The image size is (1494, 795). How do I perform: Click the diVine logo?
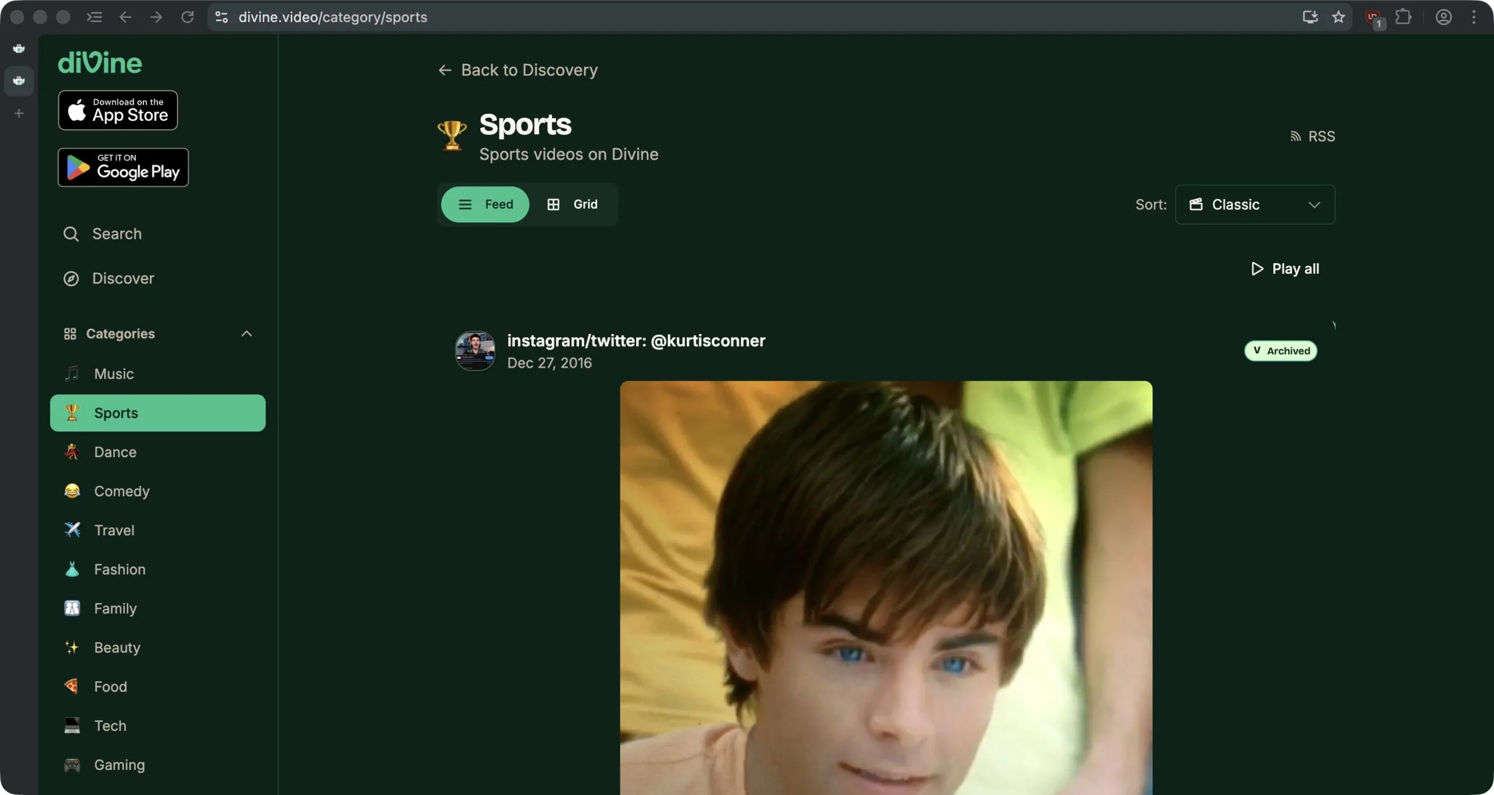[x=100, y=63]
